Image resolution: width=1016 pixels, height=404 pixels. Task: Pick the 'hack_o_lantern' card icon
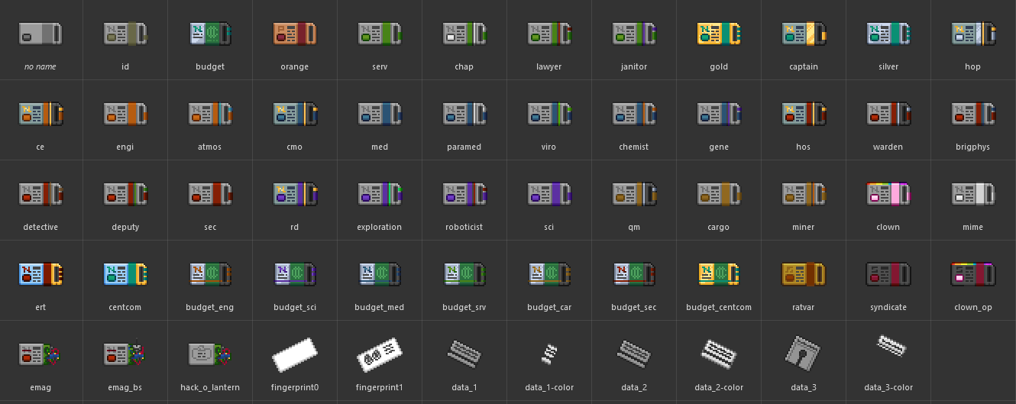(x=210, y=354)
